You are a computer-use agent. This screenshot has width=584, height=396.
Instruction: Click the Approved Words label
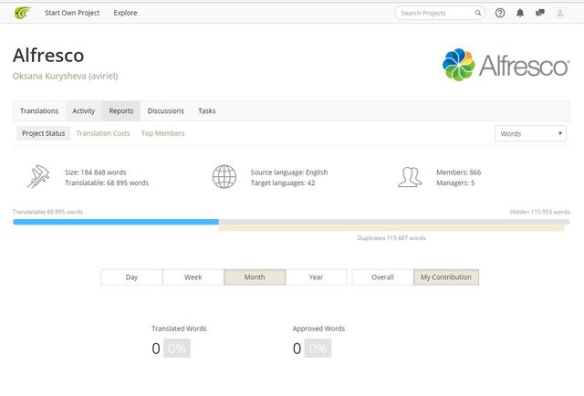click(x=318, y=328)
